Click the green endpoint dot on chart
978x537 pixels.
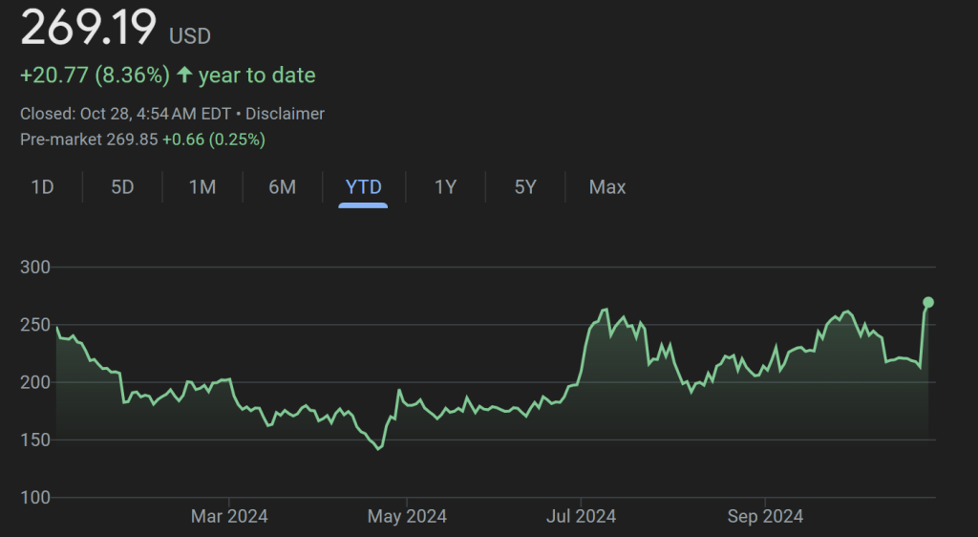pyautogui.click(x=927, y=302)
